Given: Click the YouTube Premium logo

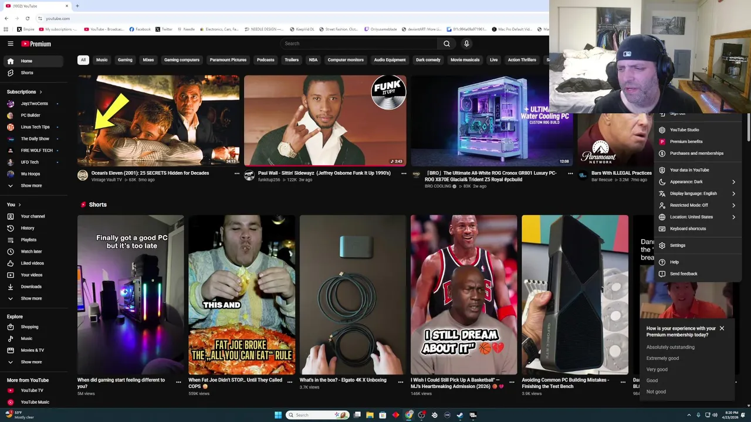Looking at the screenshot, I should click(x=36, y=44).
